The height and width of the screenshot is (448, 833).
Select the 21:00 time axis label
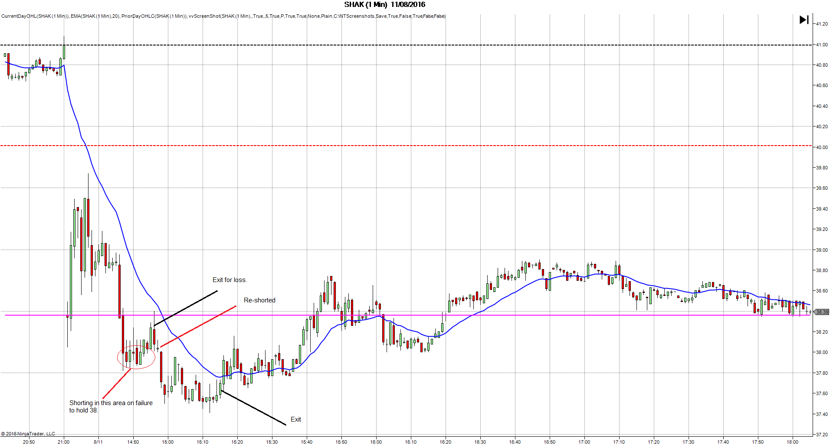[64, 442]
